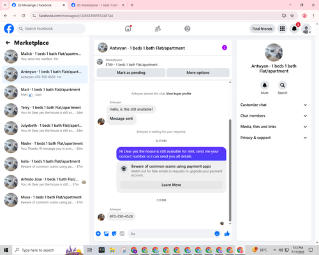Click Antwyan's profile picture in right panel
Image resolution: width=319 pixels, height=255 pixels.
(x=274, y=52)
